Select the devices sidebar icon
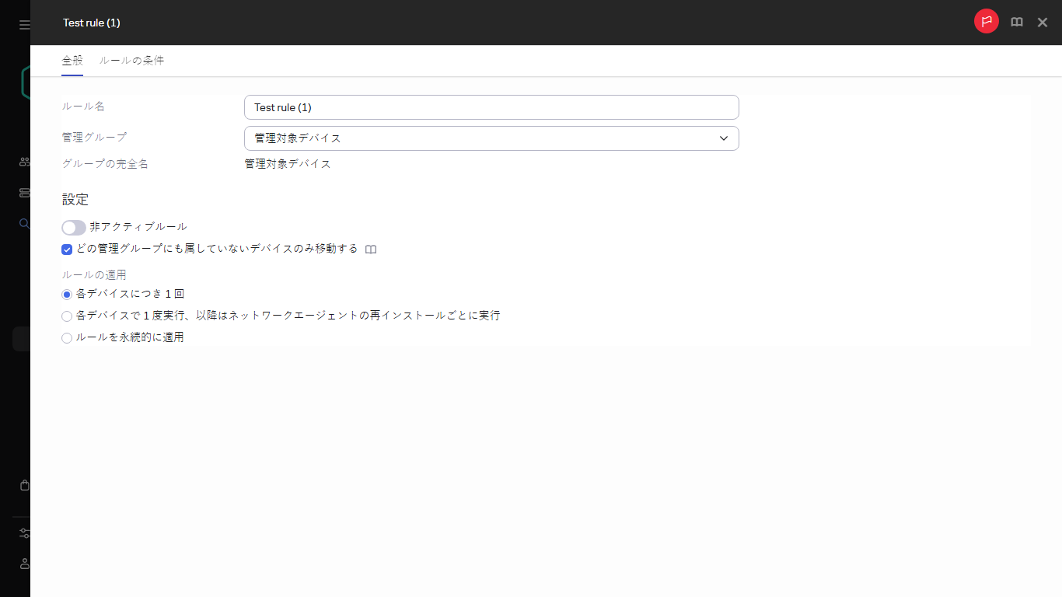 tap(23, 191)
